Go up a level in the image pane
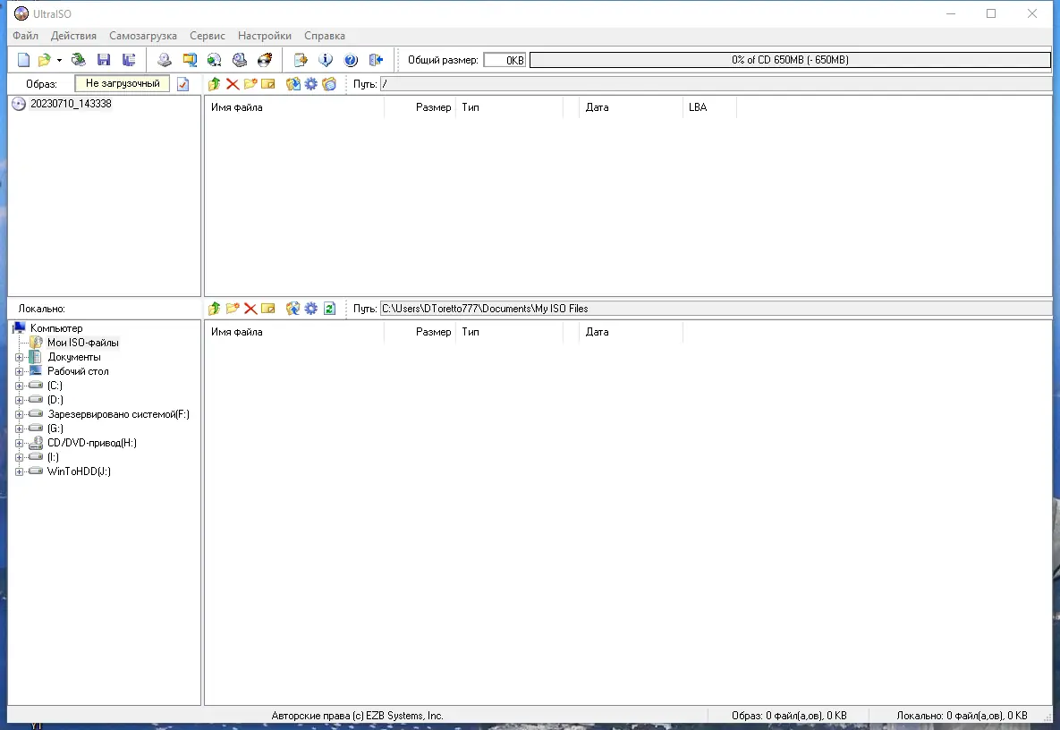This screenshot has height=730, width=1060. 215,84
